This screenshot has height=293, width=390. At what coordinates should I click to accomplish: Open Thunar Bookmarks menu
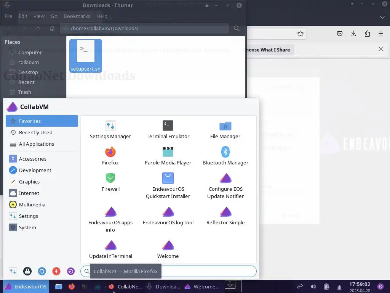click(x=77, y=16)
